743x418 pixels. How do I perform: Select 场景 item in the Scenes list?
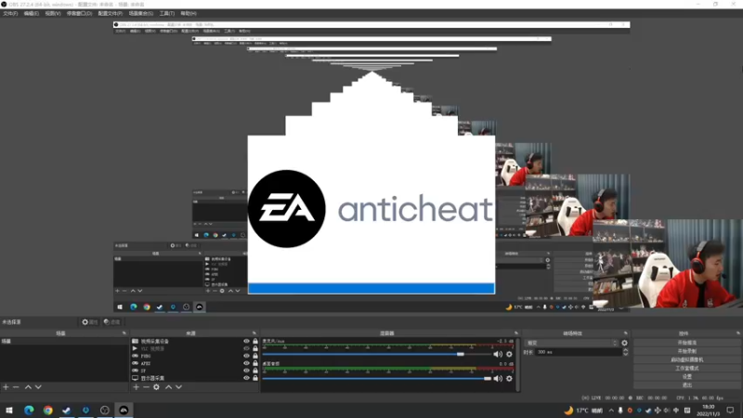tap(64, 341)
